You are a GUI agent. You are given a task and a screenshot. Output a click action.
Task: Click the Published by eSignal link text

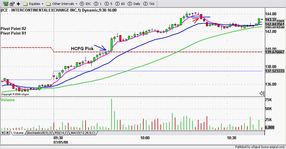pyautogui.click(x=259, y=147)
